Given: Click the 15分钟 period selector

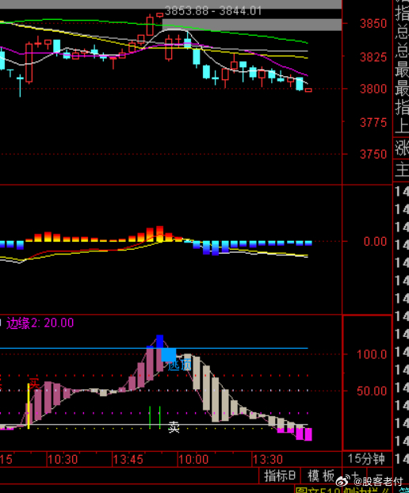Looking at the screenshot, I should click(366, 459).
